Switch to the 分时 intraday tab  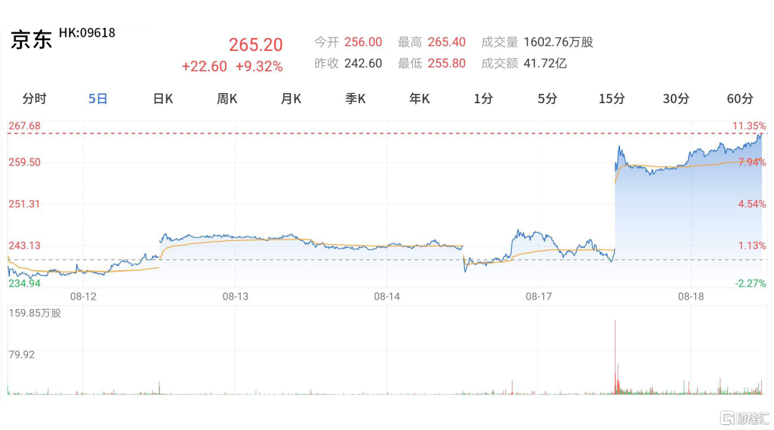(x=34, y=99)
